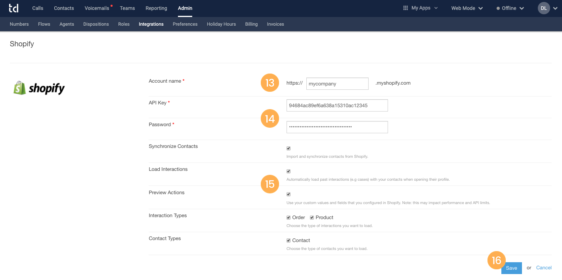Click the Shopify logo image
Screen dimensions: 562x280
(38, 87)
